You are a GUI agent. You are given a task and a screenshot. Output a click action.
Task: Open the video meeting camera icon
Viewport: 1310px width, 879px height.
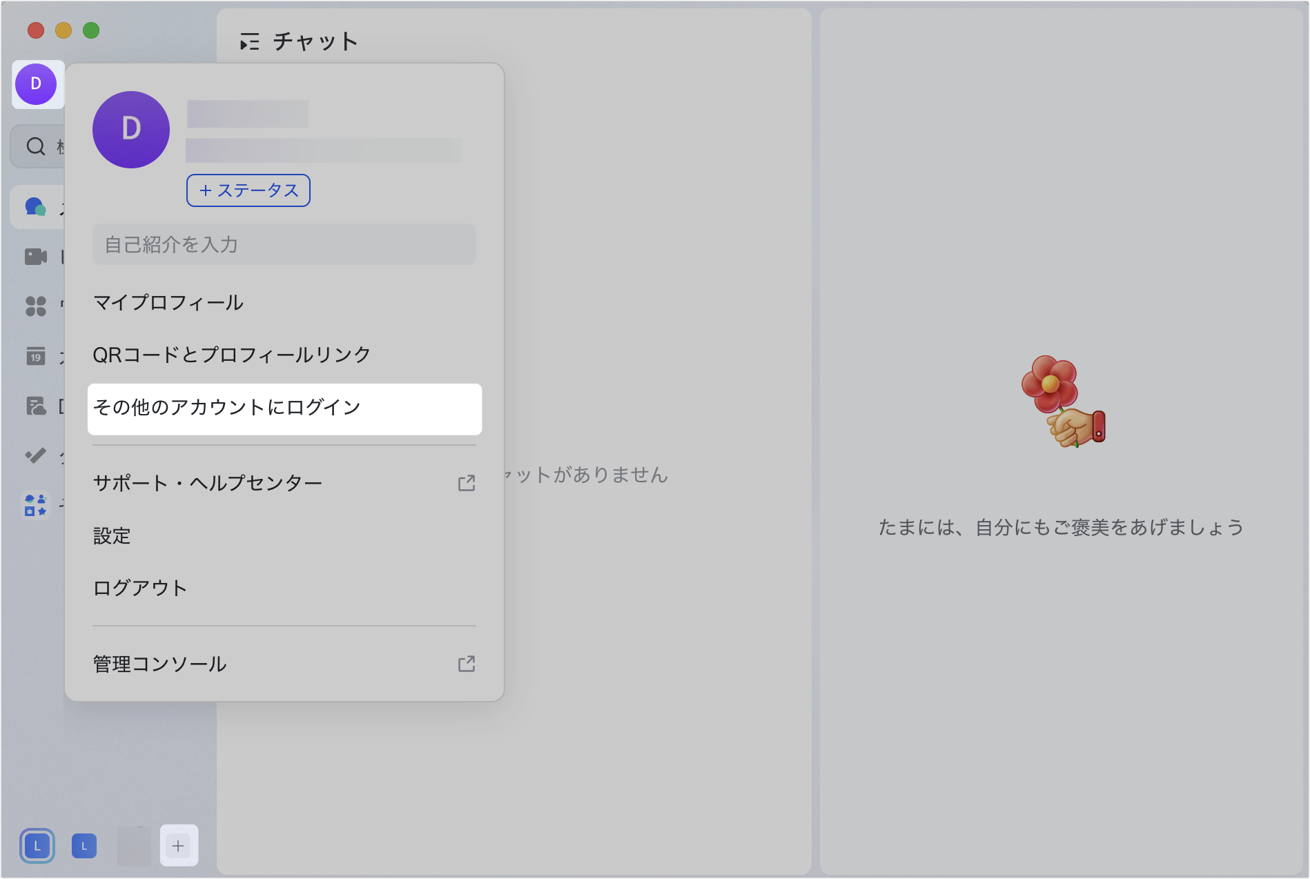[35, 257]
